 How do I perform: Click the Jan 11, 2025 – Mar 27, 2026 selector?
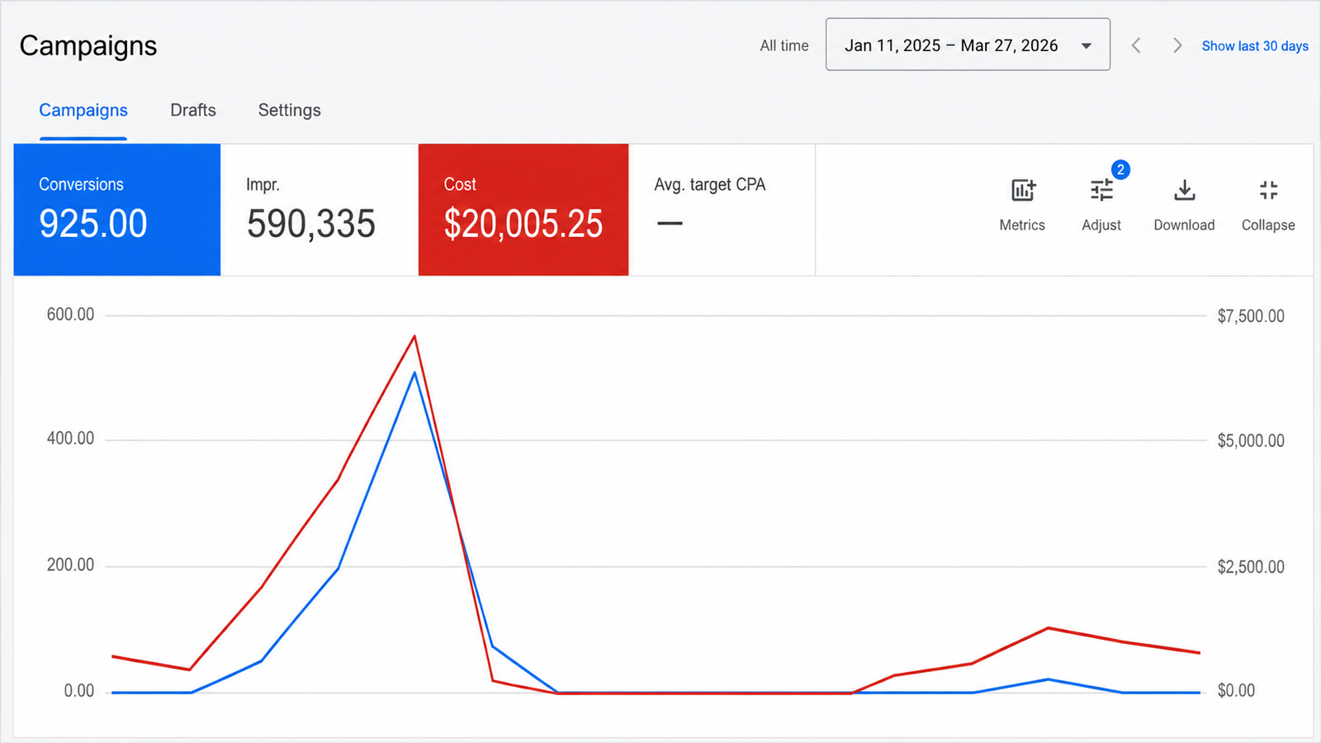pyautogui.click(x=968, y=45)
